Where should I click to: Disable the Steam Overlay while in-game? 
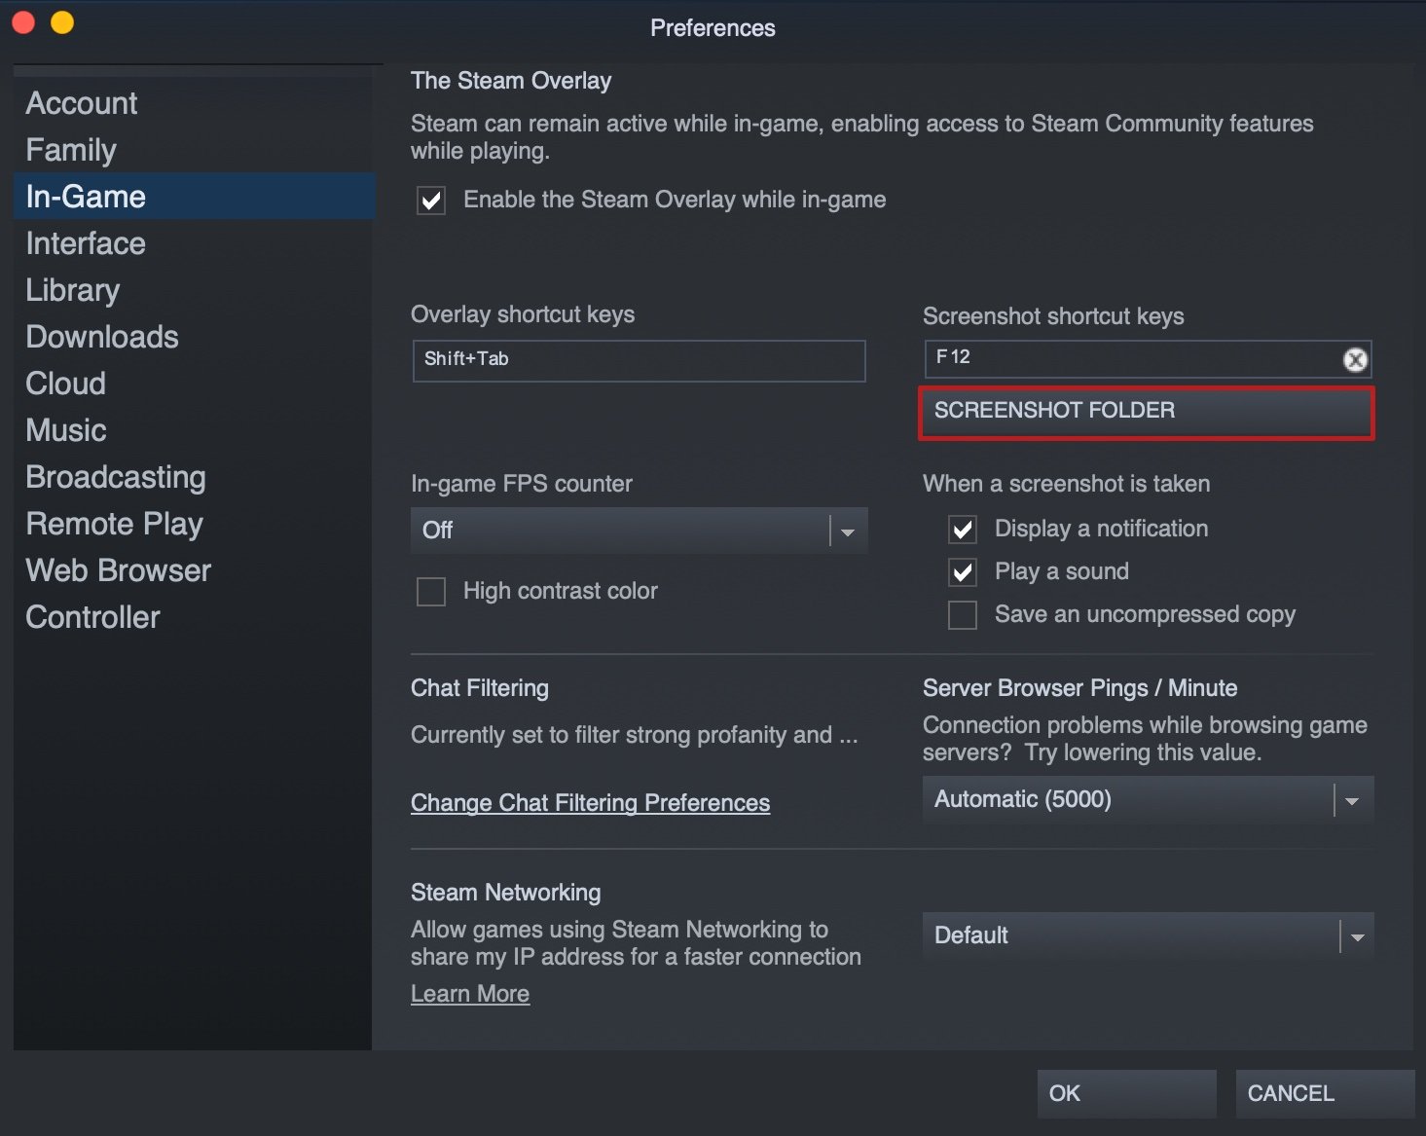(x=430, y=201)
